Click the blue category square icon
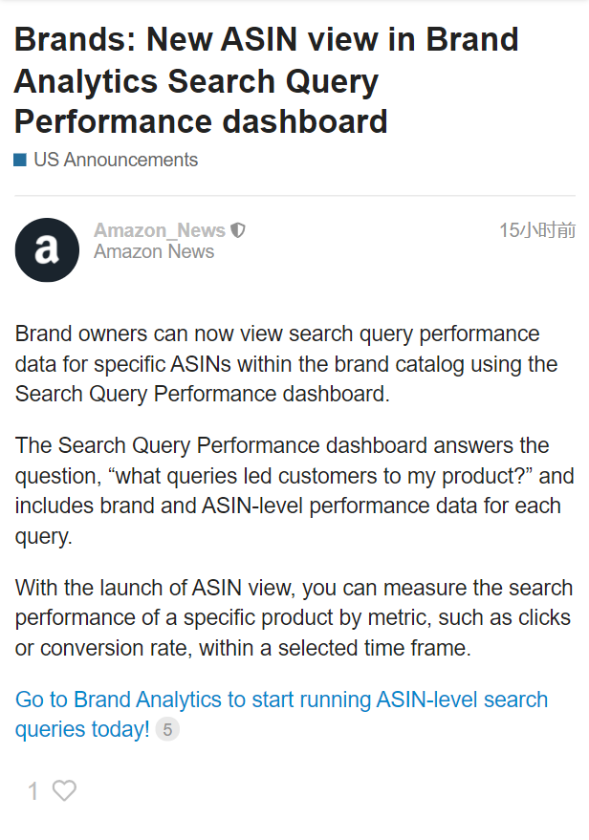 tap(20, 160)
